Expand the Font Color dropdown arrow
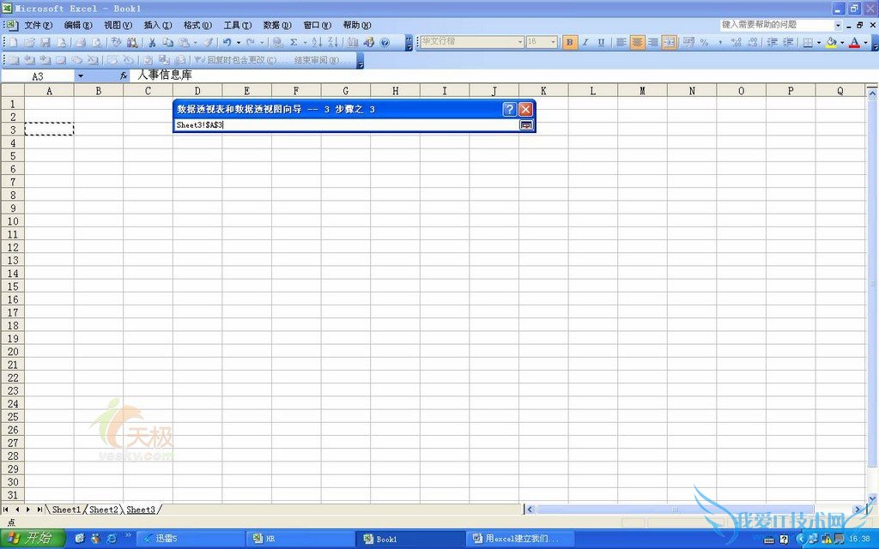879x549 pixels. (x=865, y=43)
